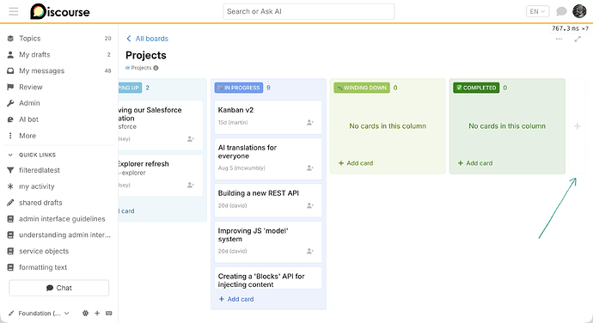Viewport: 593px width, 323px height.
Task: Click the My messages inbox icon
Action: pos(10,70)
